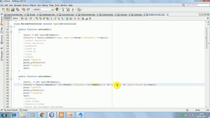
Task: Switch to the DataReader.php tab
Action: click(x=48, y=15)
